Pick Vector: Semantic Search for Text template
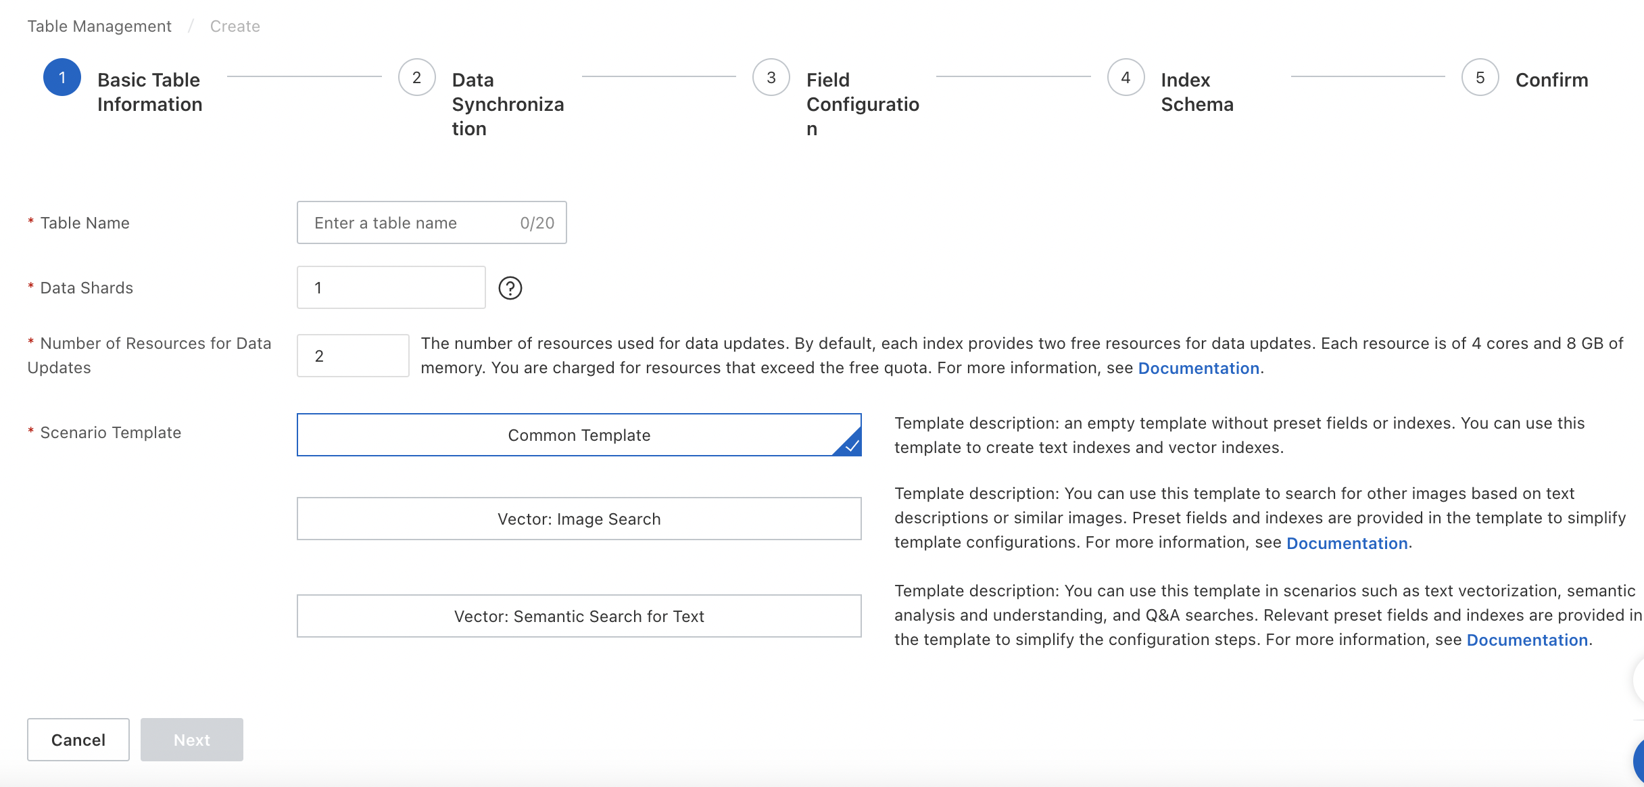 click(579, 616)
